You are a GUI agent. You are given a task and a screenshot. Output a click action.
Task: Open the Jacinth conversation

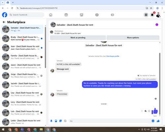pyautogui.click(x=22, y=85)
